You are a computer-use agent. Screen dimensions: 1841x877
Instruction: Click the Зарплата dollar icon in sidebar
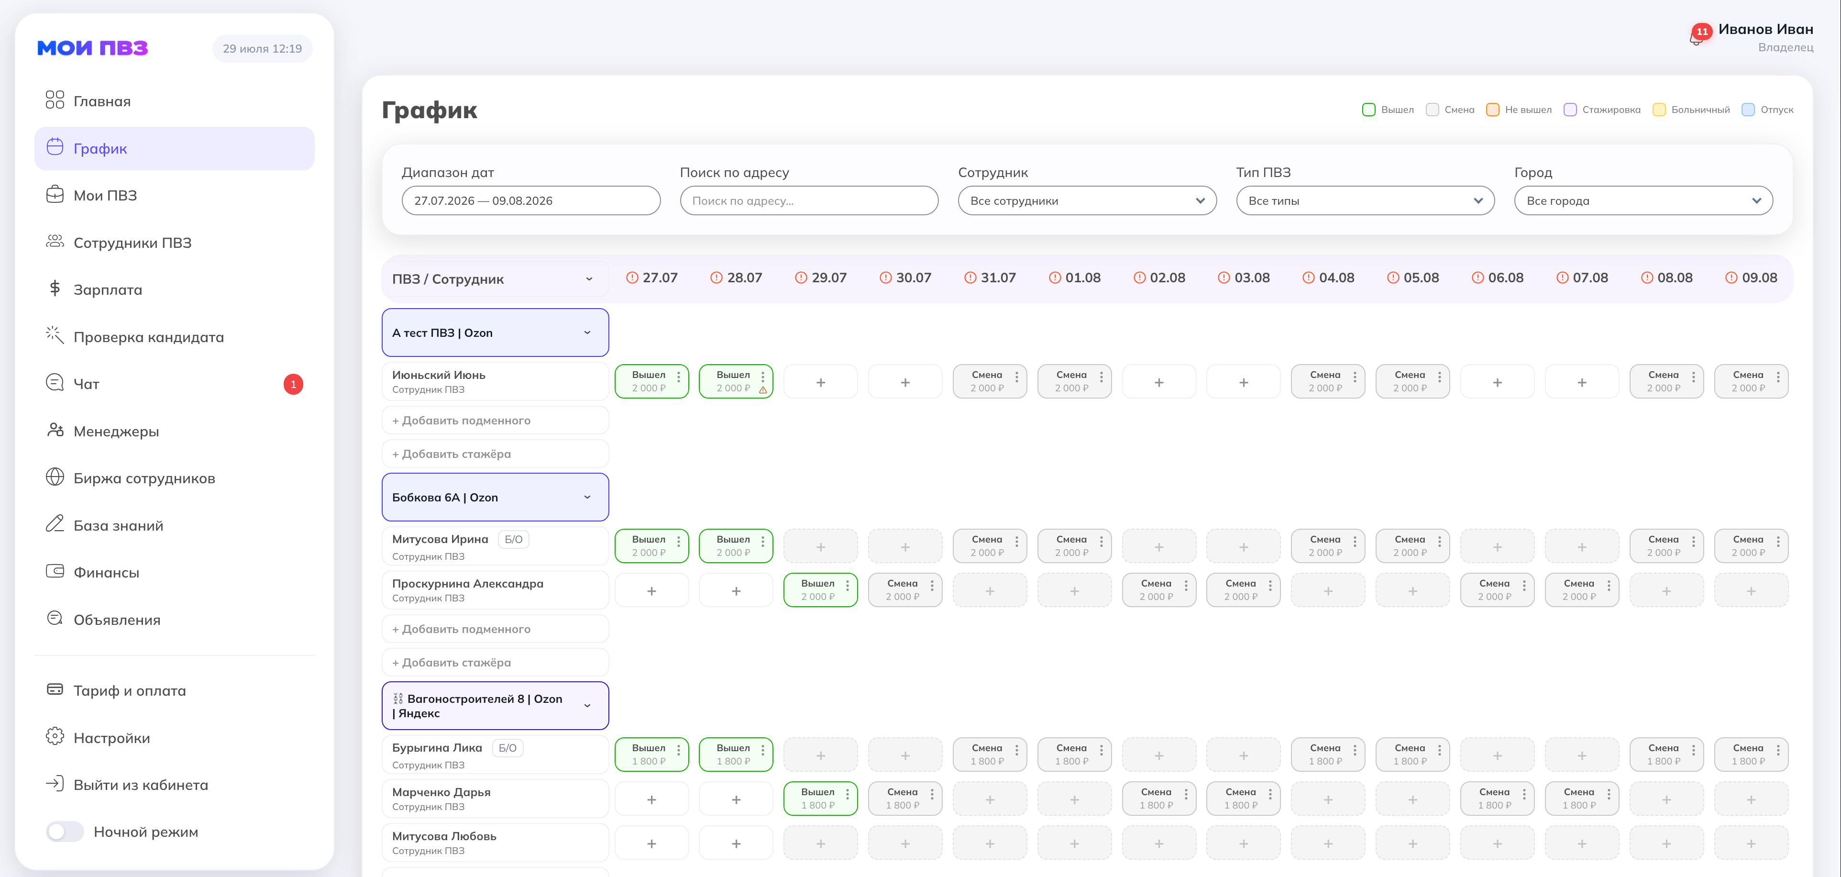55,289
